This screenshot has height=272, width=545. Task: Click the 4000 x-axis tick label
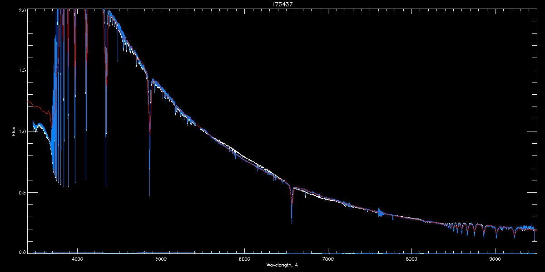[77, 259]
